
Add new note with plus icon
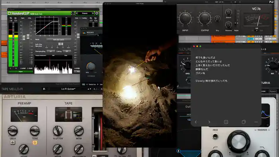(226, 122)
